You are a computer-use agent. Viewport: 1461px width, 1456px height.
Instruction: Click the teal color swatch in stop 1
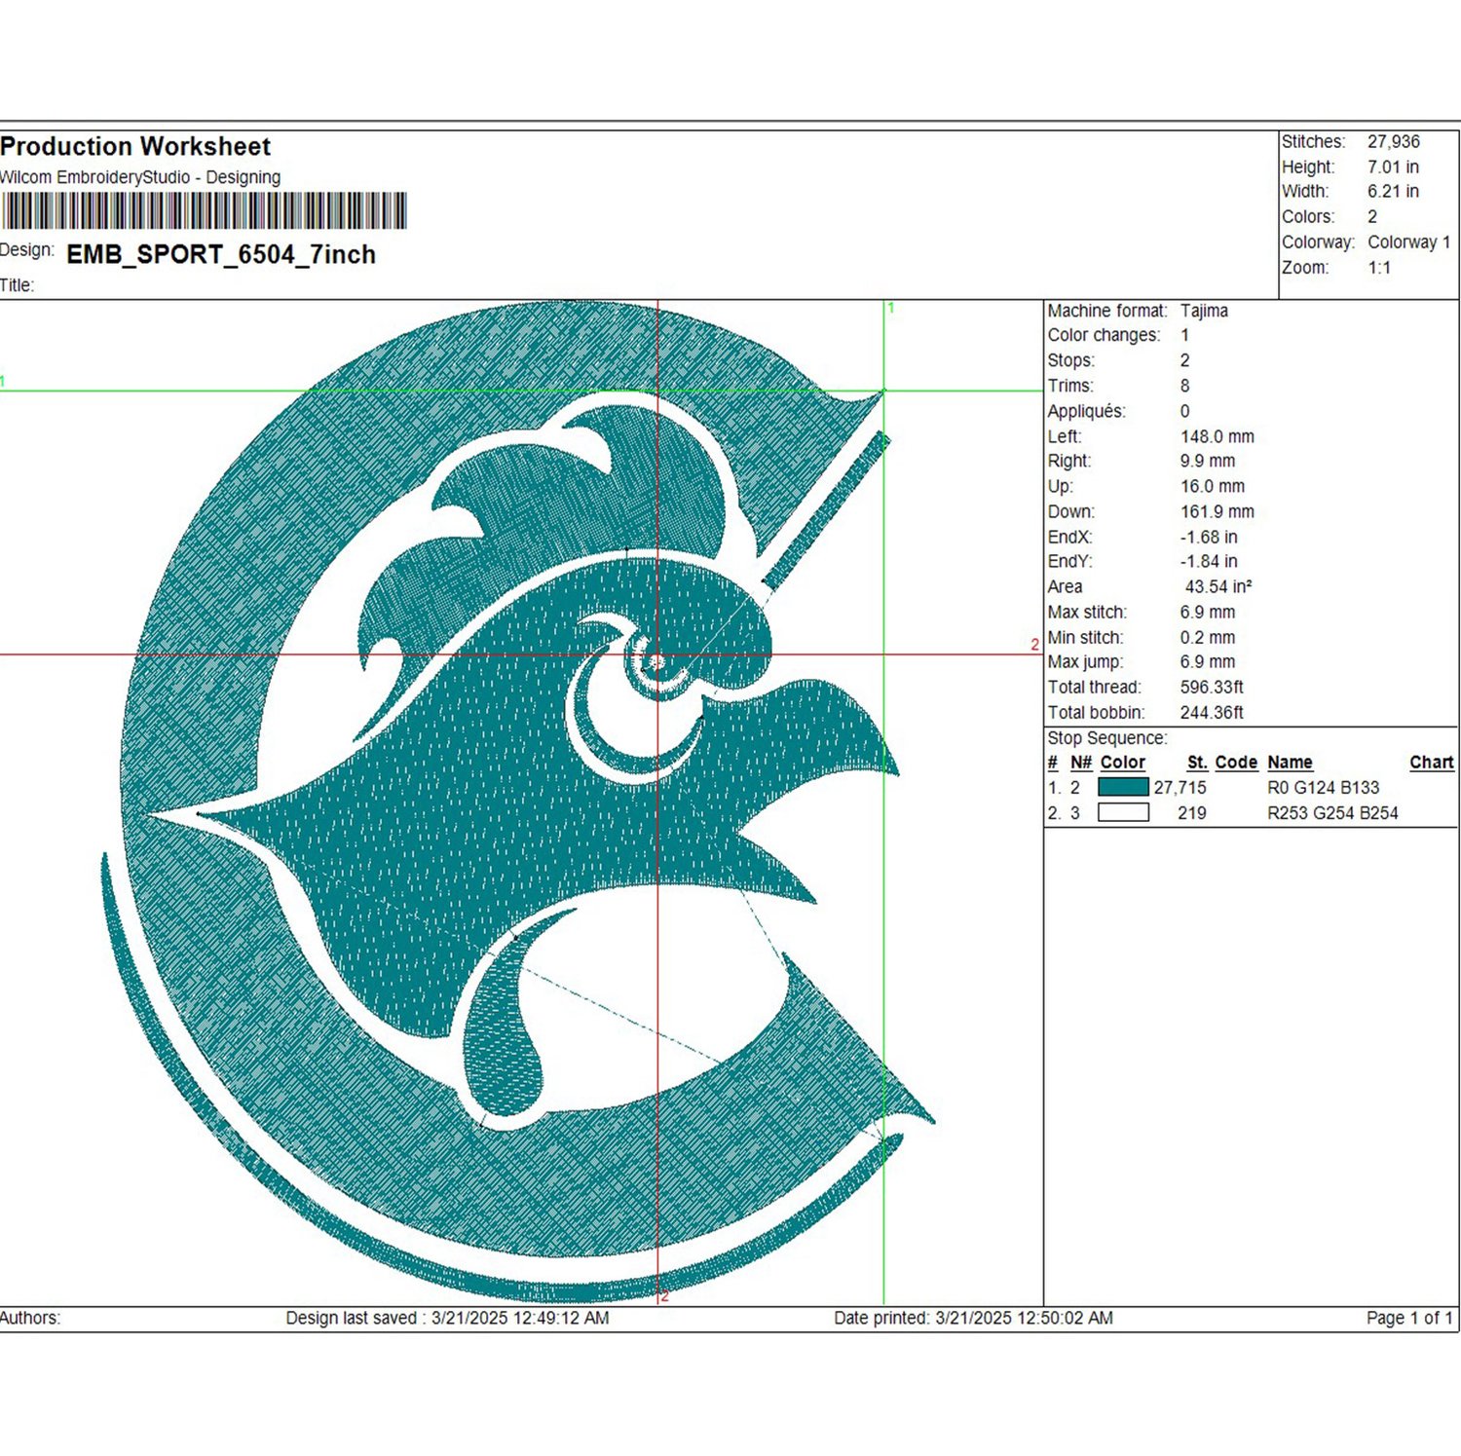click(x=1123, y=787)
